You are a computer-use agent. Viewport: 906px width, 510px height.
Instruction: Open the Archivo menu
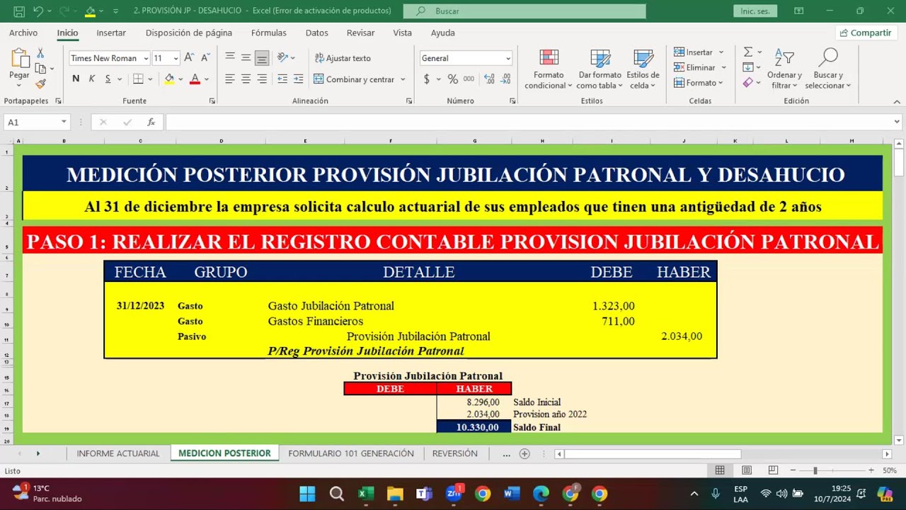(x=23, y=33)
